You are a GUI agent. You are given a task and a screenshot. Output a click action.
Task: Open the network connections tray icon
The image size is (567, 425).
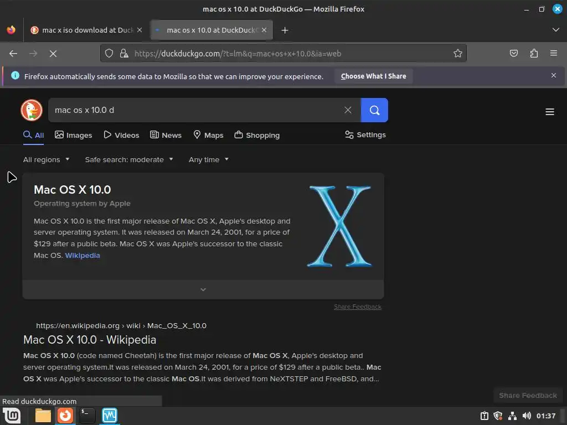click(x=512, y=416)
